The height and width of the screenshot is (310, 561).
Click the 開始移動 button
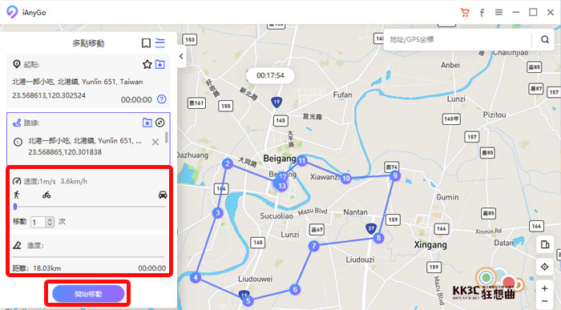tap(88, 294)
